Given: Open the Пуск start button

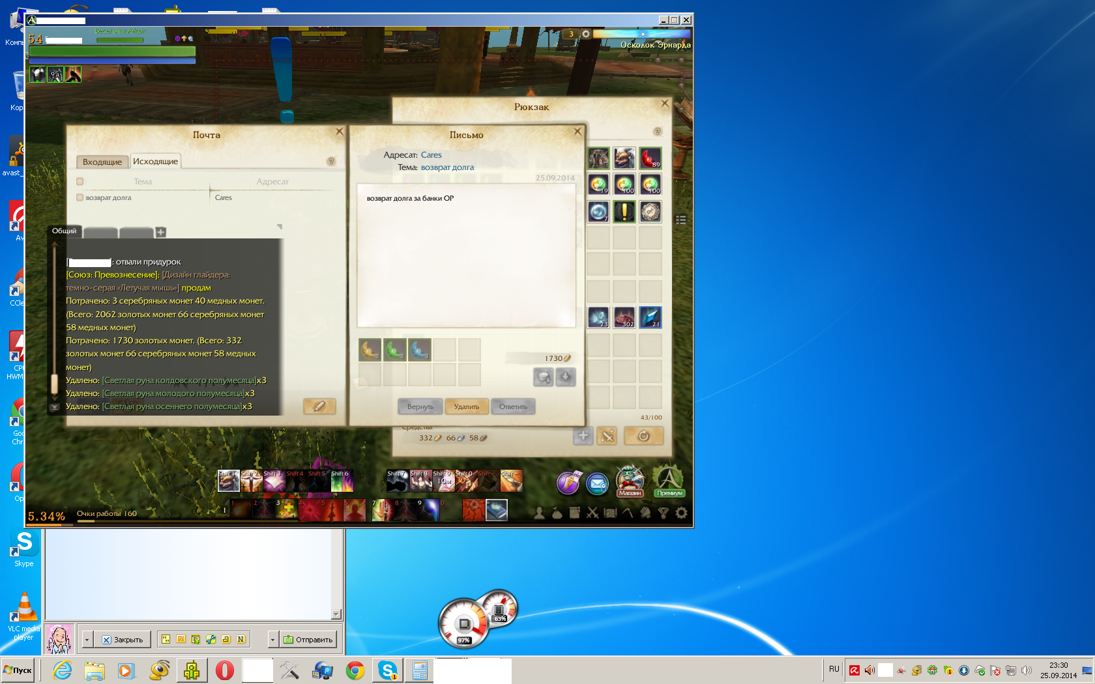Looking at the screenshot, I should (x=18, y=670).
